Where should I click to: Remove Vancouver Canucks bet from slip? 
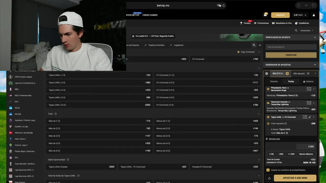pos(314,103)
